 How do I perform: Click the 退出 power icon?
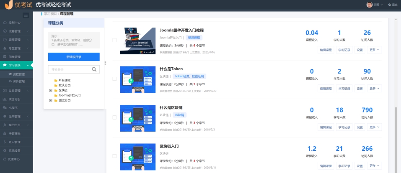pyautogui.click(x=390, y=5)
